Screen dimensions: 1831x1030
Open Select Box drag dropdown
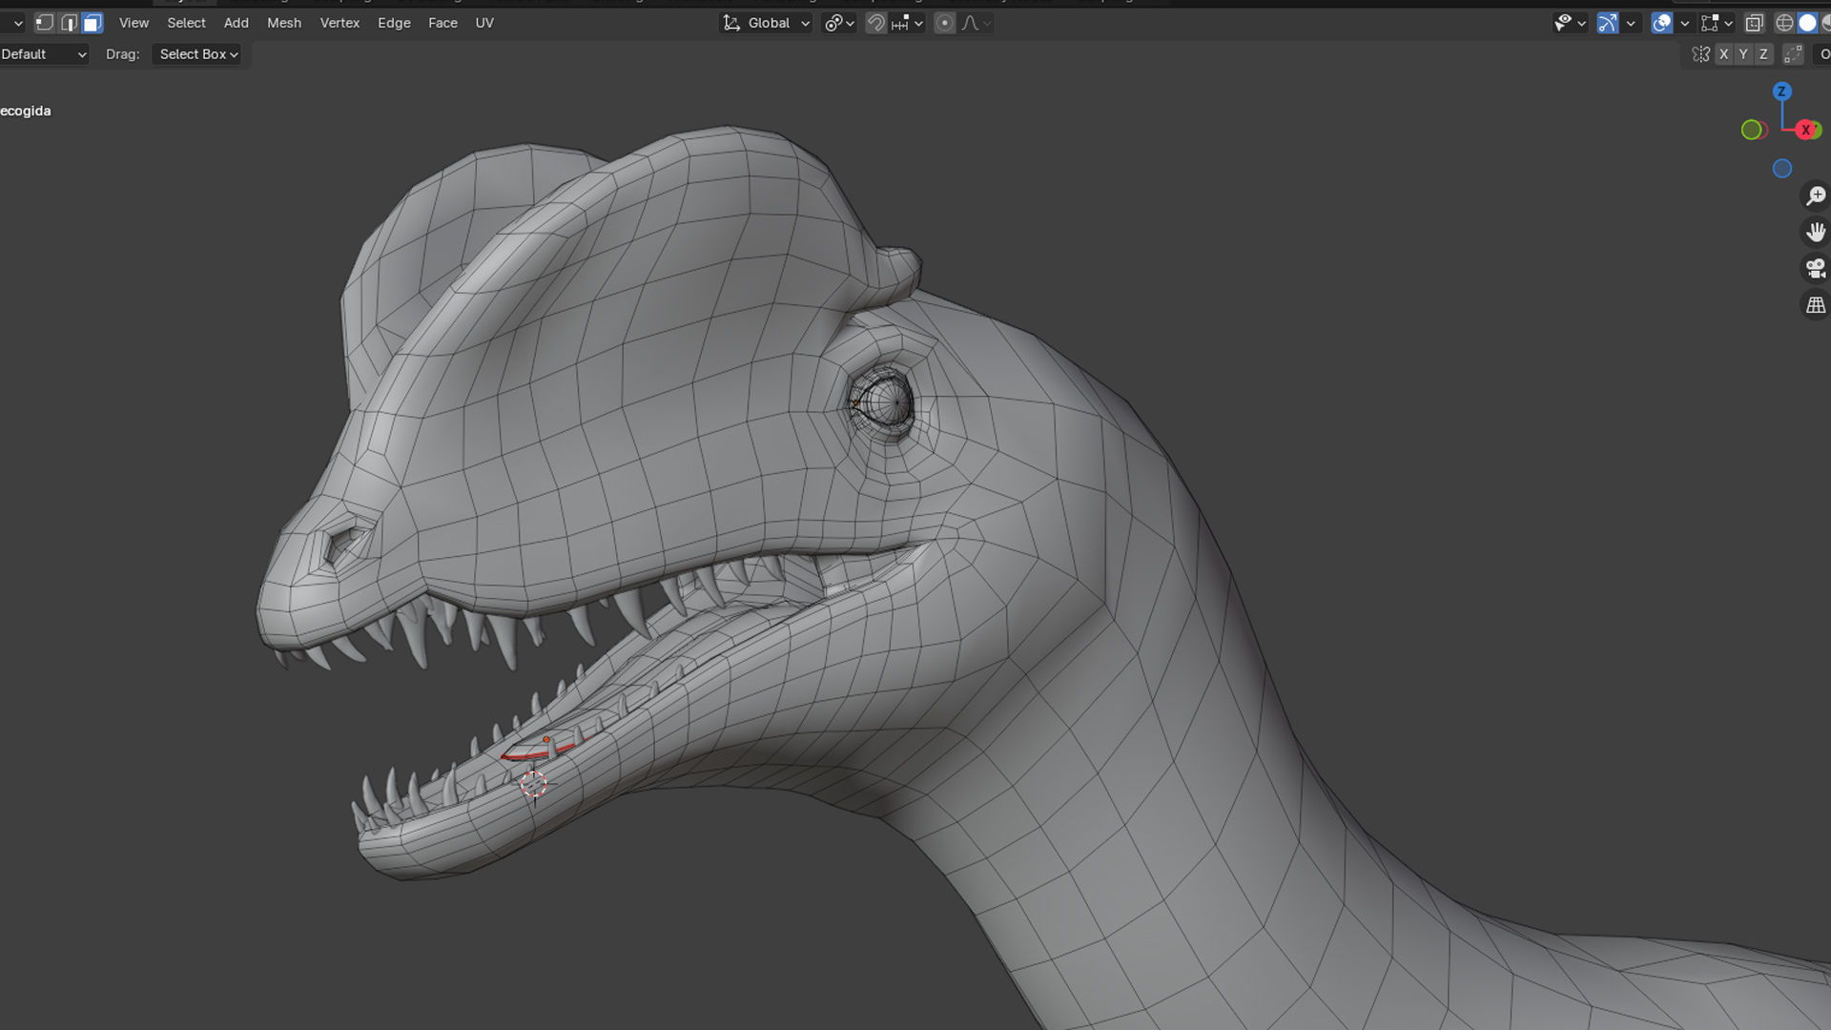[198, 54]
